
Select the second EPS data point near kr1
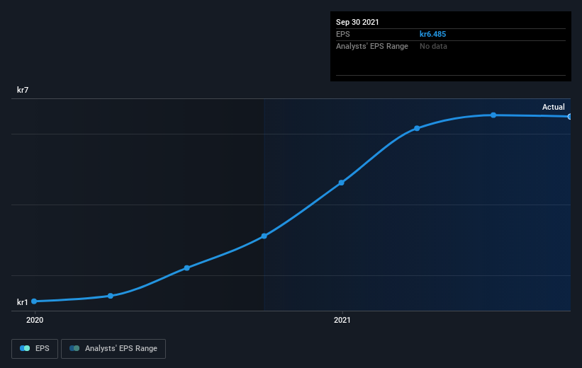pos(111,296)
